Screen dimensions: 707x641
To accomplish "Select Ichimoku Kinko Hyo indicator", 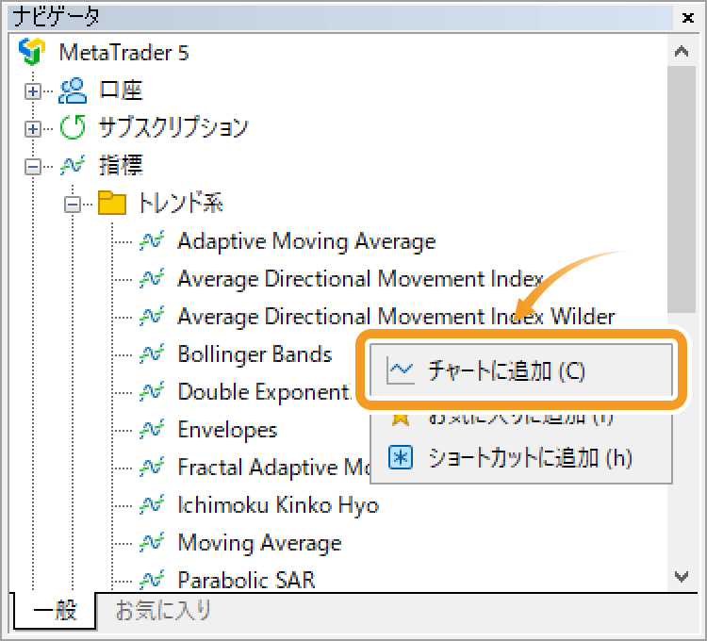I will tap(278, 505).
